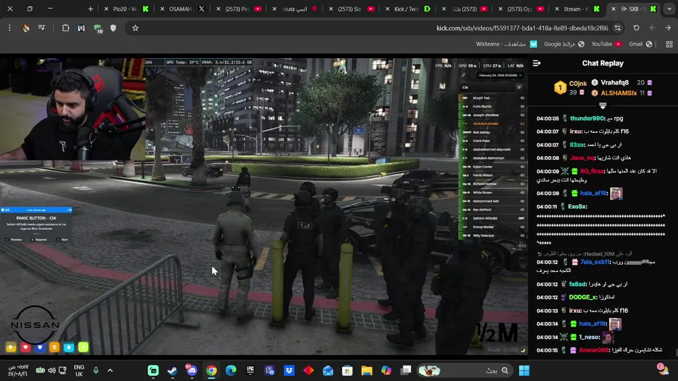This screenshot has width=678, height=381.
Task: Open ll3zo user in chat
Action: [x=577, y=145]
